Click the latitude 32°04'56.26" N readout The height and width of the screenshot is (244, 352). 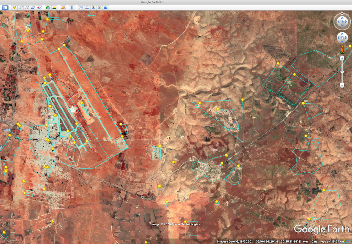(267, 242)
